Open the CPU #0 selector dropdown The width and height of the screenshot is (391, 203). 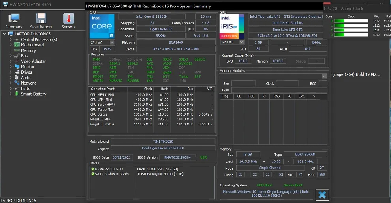[112, 42]
